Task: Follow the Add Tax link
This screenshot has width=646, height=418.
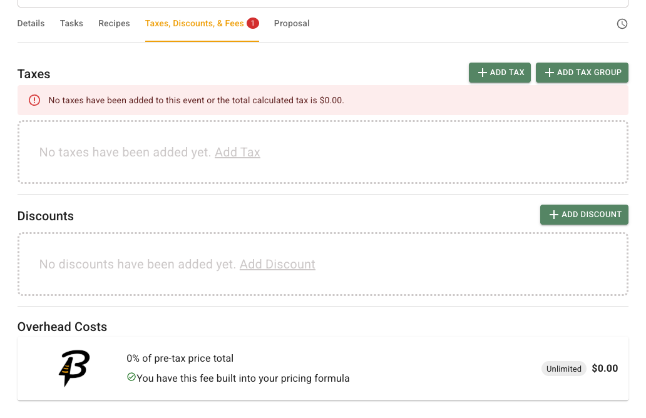Action: click(237, 153)
